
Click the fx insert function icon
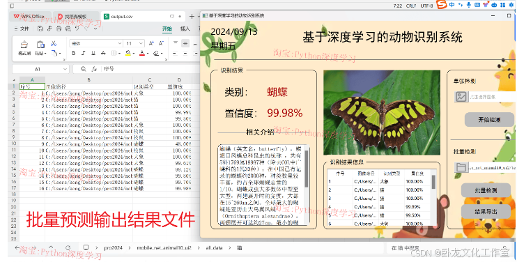pos(94,69)
